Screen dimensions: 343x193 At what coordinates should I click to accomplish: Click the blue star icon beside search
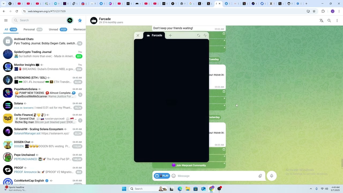click(80, 20)
